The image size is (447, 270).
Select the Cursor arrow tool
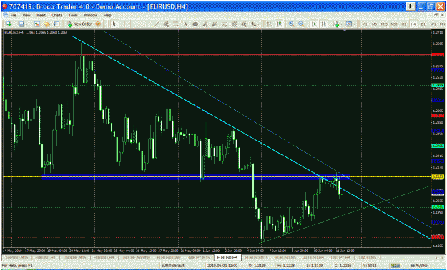point(114,24)
